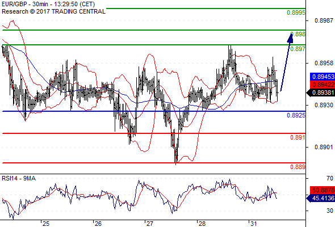Click the 0.889 red support label

click(298, 167)
